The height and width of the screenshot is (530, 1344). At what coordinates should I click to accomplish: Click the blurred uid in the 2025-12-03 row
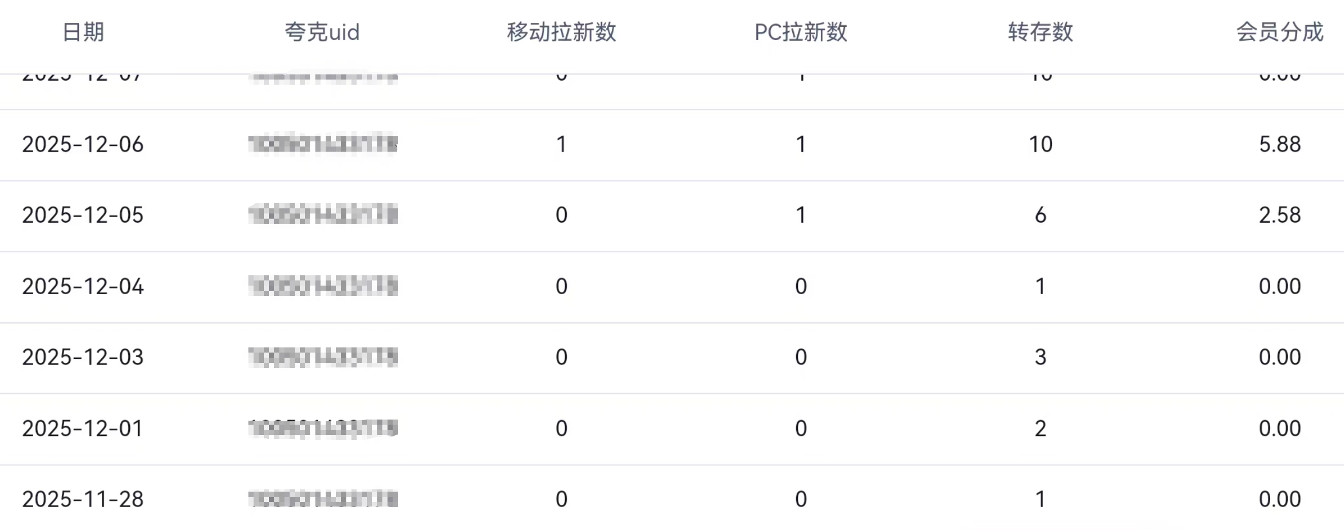323,357
